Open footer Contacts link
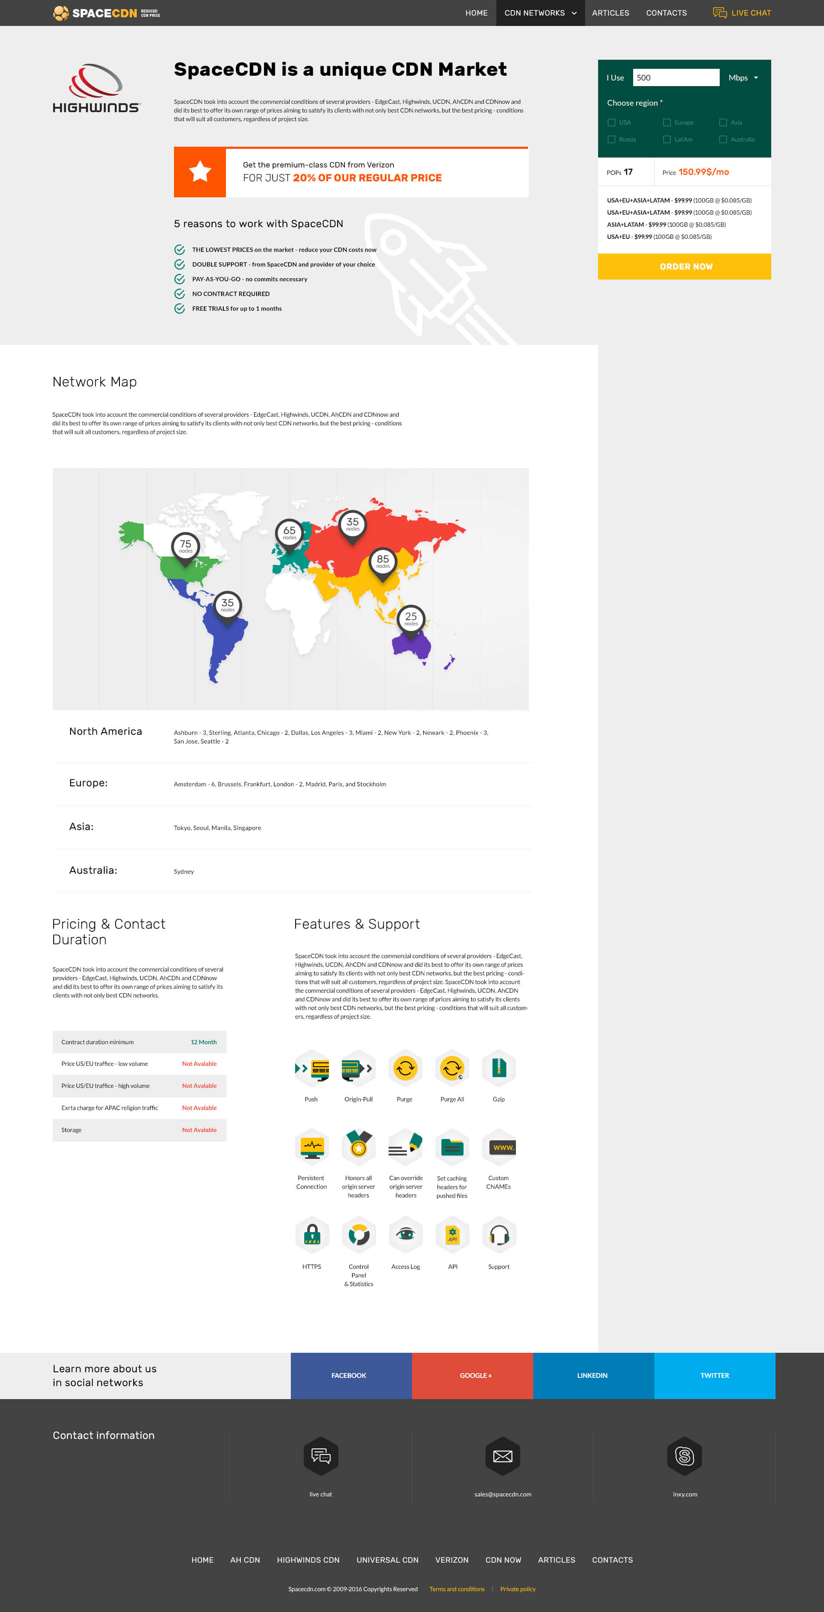Screen dimensions: 824x1612 click(612, 1560)
